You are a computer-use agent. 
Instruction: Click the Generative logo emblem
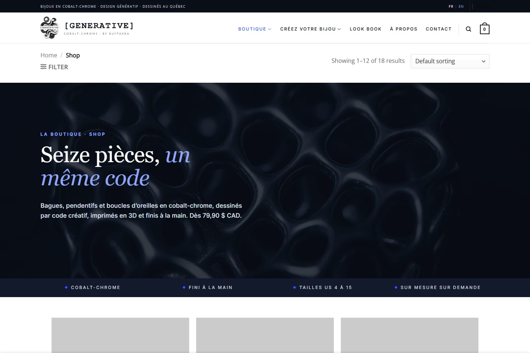click(x=50, y=28)
